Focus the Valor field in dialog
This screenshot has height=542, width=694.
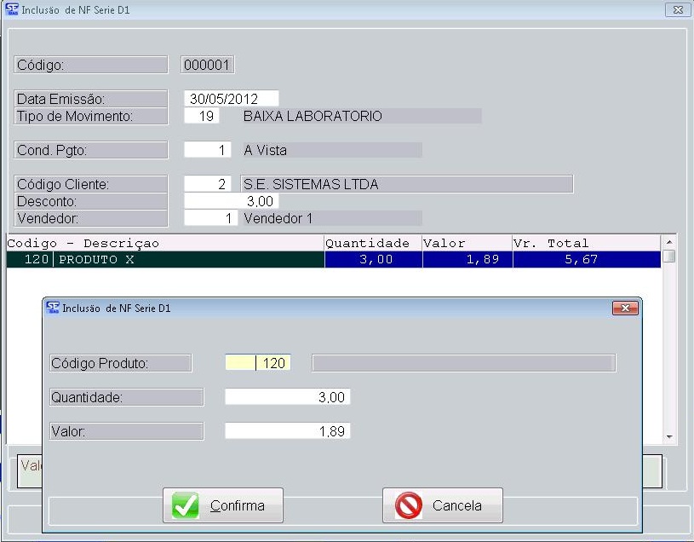coord(287,431)
